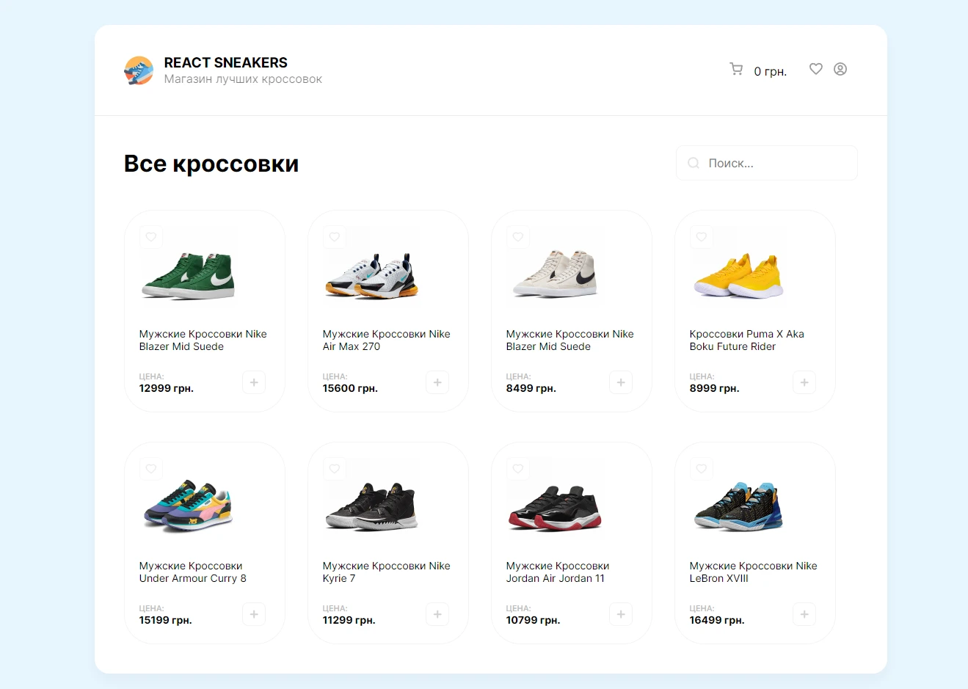The width and height of the screenshot is (968, 689).
Task: Open favorites via header heart icon
Action: pos(816,69)
